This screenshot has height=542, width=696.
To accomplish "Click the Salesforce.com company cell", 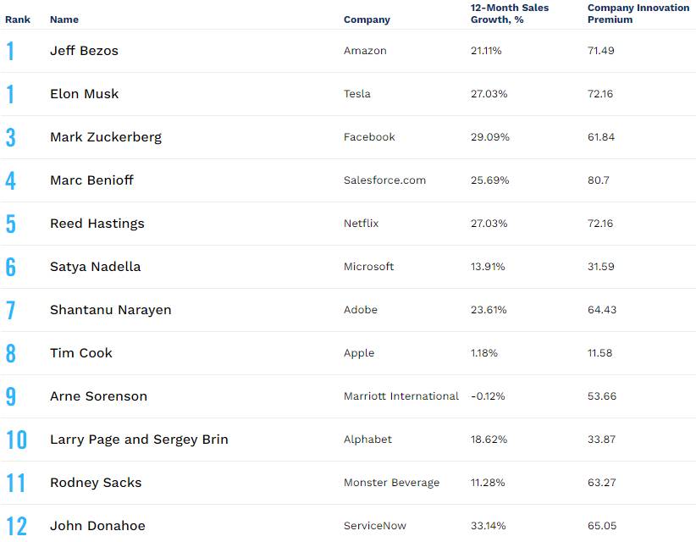I will click(384, 180).
